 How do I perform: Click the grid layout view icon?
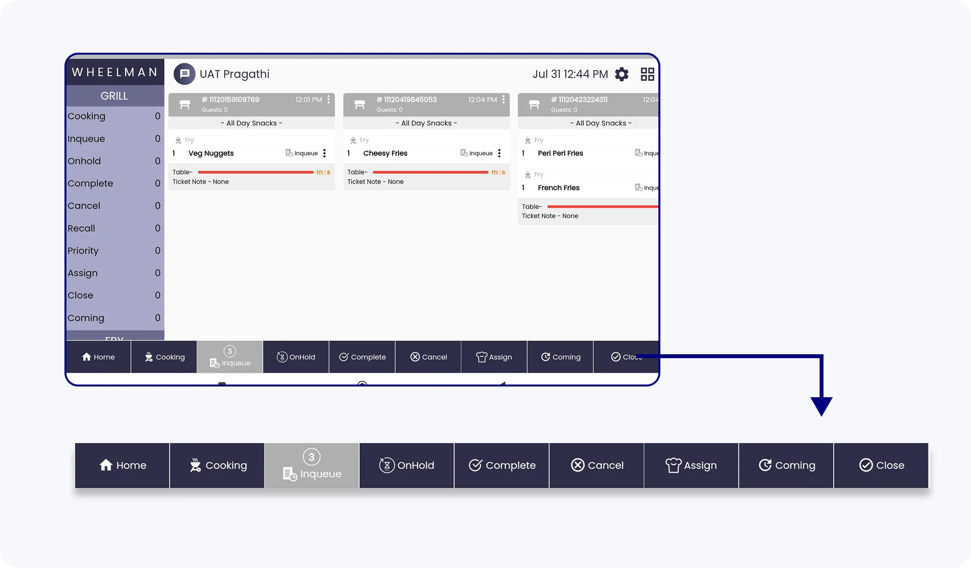pyautogui.click(x=647, y=74)
